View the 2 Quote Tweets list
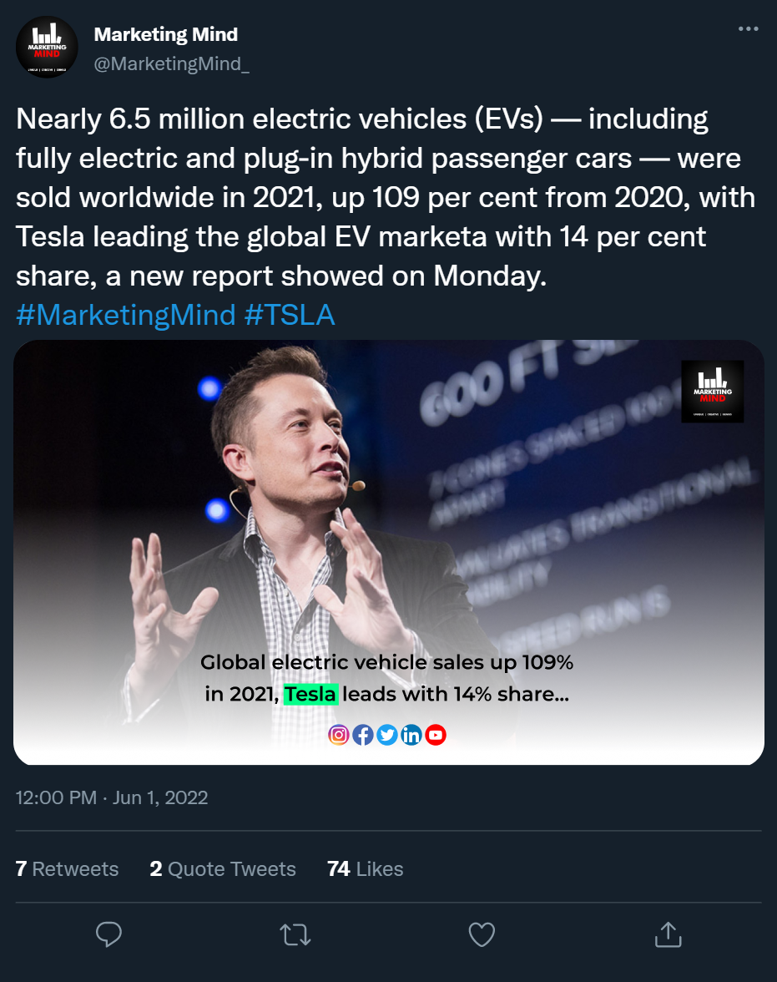The height and width of the screenshot is (982, 777). [223, 868]
